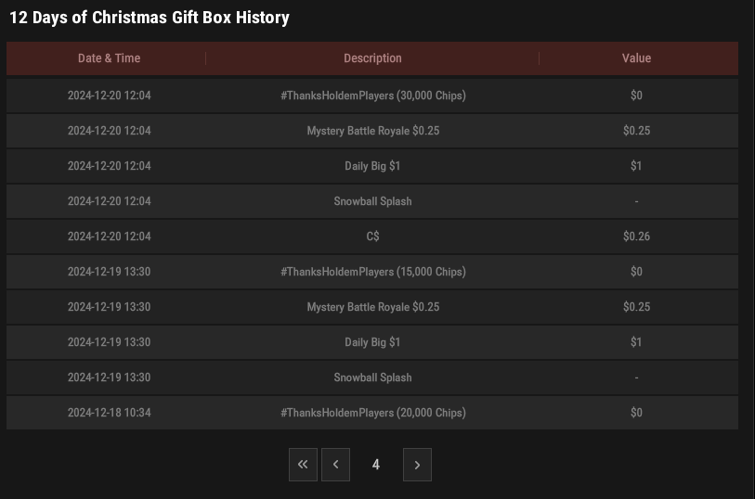Select Daily Big $1 from 2024-12-20
This screenshot has height=499, width=755.
coord(372,166)
